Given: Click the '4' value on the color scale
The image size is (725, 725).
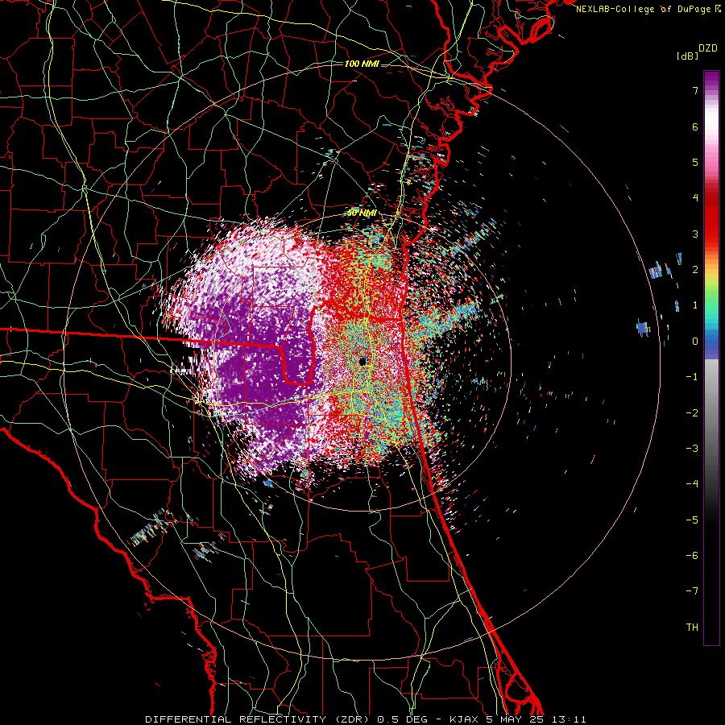Looking at the screenshot, I should [695, 198].
